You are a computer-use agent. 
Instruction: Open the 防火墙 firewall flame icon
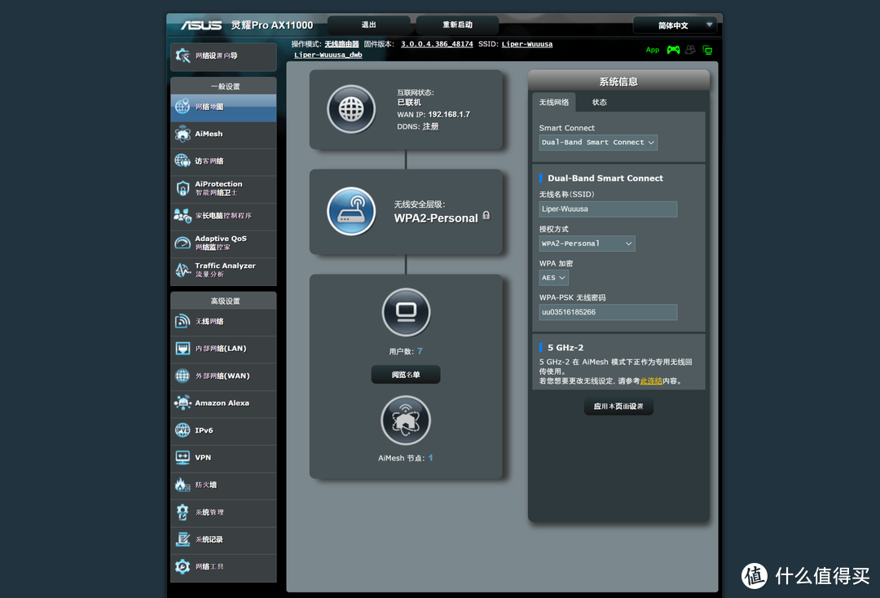[183, 485]
